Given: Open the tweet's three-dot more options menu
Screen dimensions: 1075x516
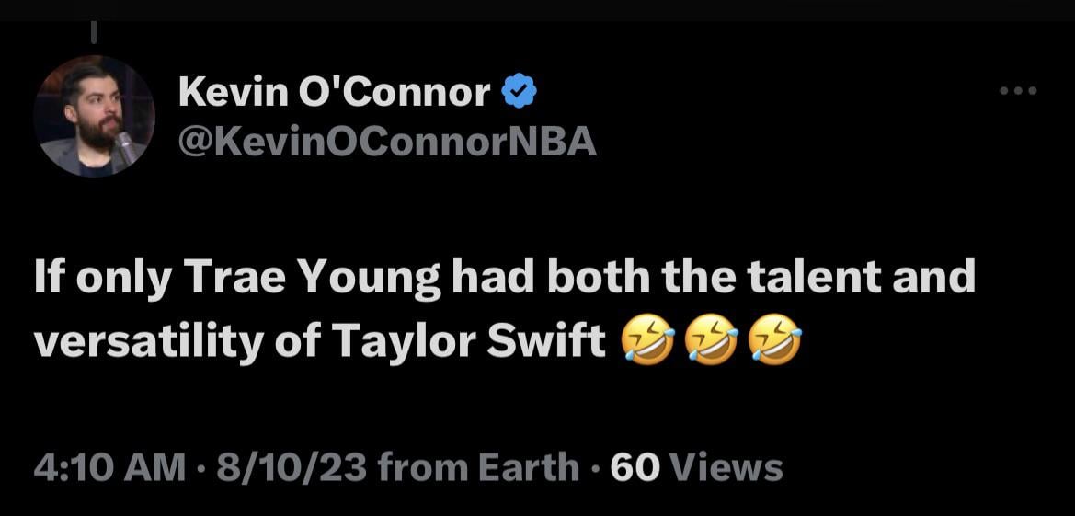Looking at the screenshot, I should pyautogui.click(x=1020, y=91).
